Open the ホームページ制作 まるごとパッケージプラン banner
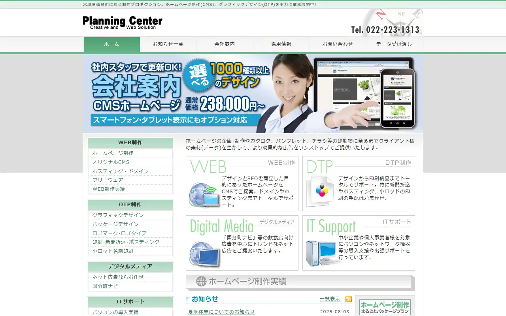The image size is (506, 316). coord(385,307)
